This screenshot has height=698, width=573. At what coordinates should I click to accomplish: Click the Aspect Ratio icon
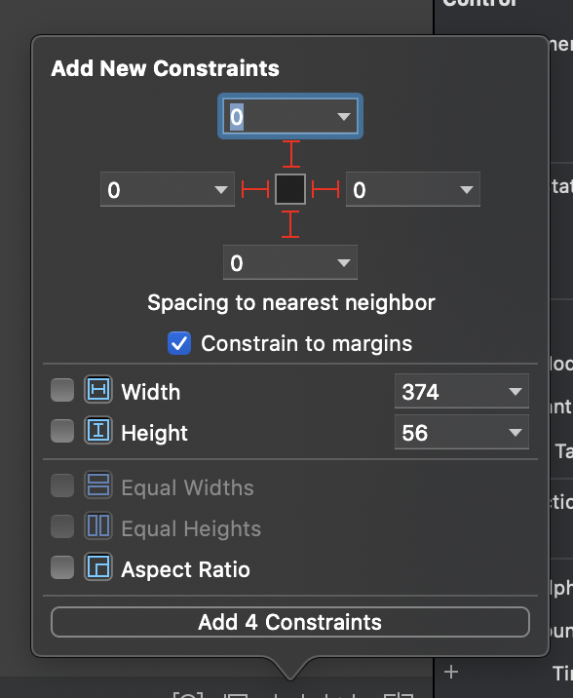[x=98, y=567]
